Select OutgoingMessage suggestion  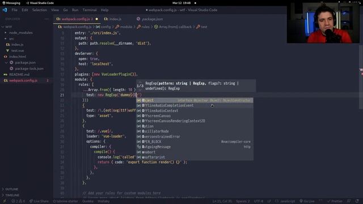tap(195, 147)
